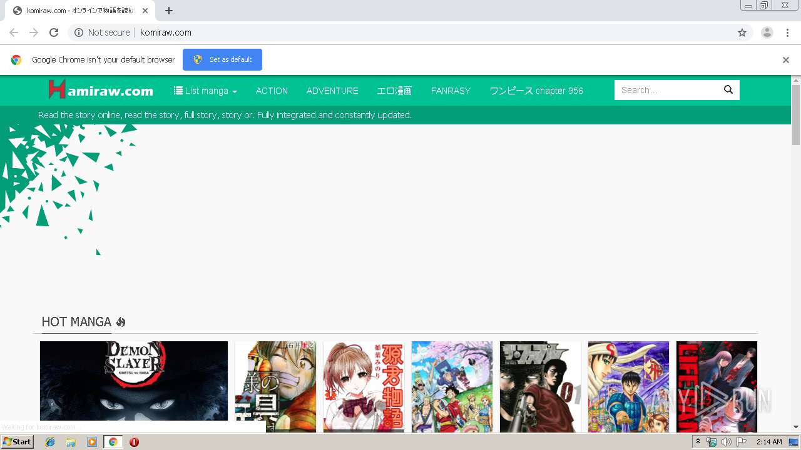Open the second manga cover with orange face
This screenshot has width=801, height=450.
275,386
